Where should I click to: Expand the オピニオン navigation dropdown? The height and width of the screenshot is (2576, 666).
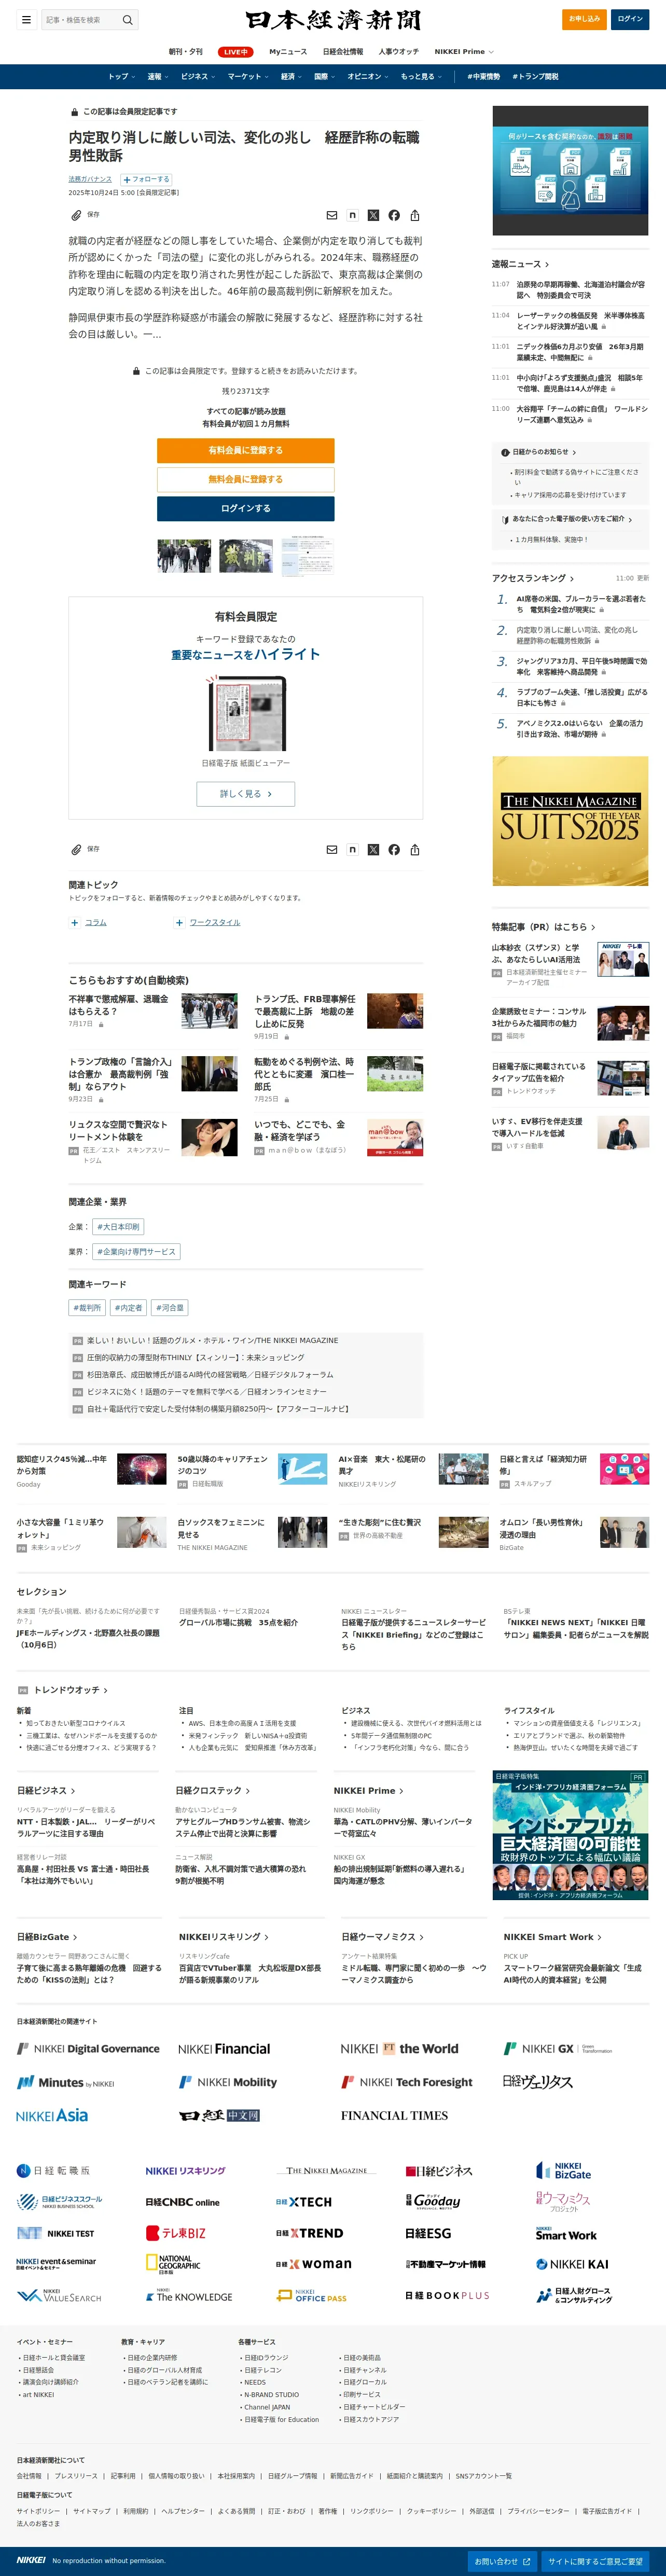[368, 77]
